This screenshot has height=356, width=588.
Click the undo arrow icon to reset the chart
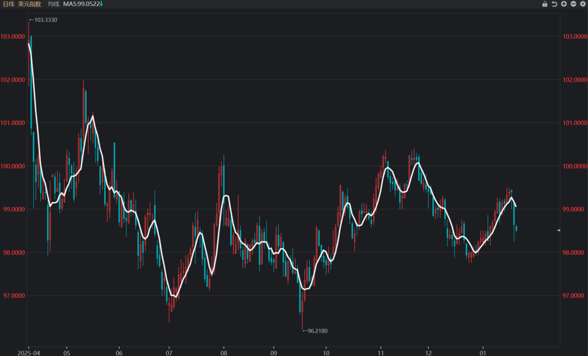[554, 4]
